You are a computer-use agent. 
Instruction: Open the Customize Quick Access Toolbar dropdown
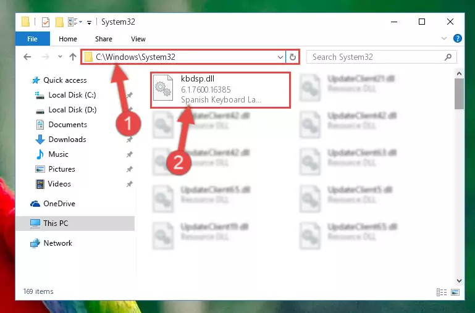89,22
